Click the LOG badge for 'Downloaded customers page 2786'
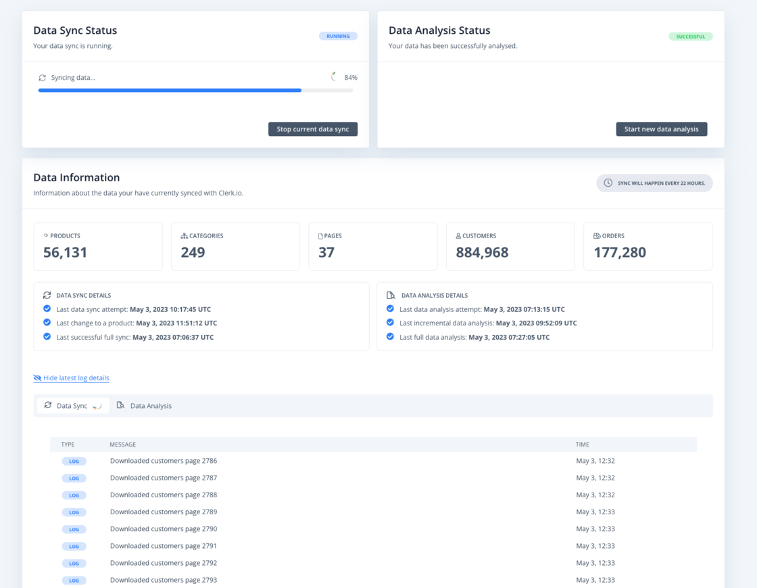 74,461
